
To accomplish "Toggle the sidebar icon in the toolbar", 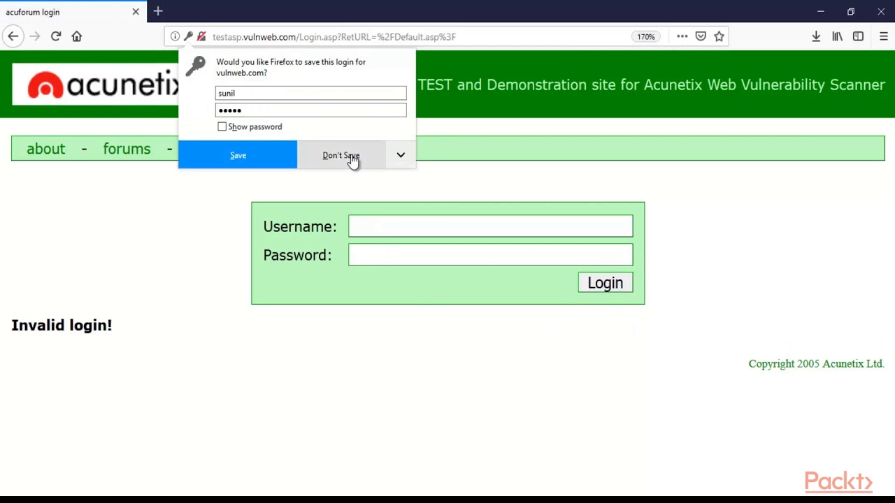I will tap(858, 36).
